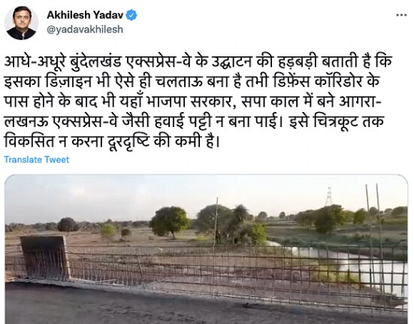Click the concrete slab in the media
The height and width of the screenshot is (324, 414).
click(45, 257)
